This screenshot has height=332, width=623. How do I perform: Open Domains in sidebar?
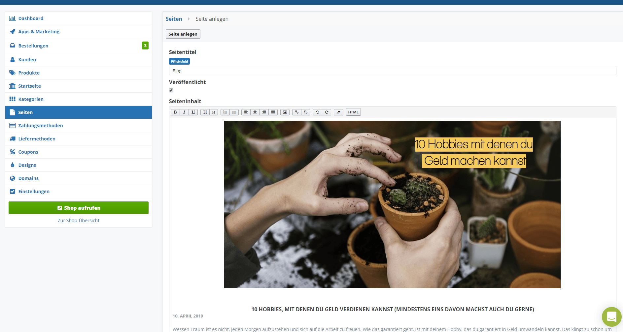(79, 178)
